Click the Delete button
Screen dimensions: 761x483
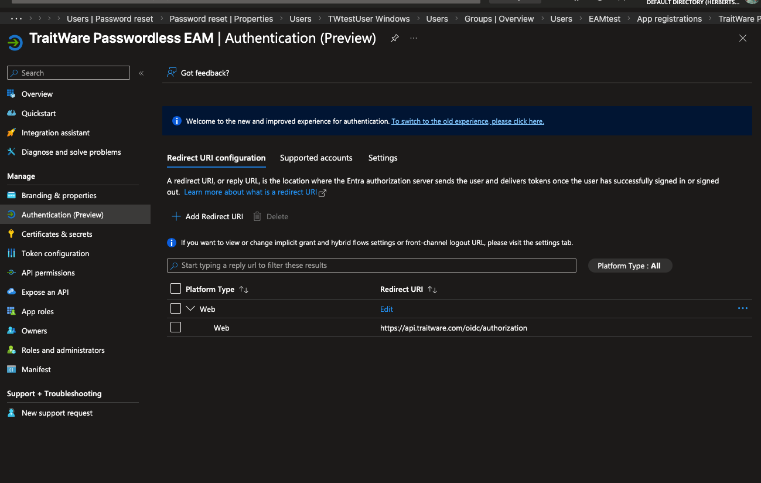271,216
